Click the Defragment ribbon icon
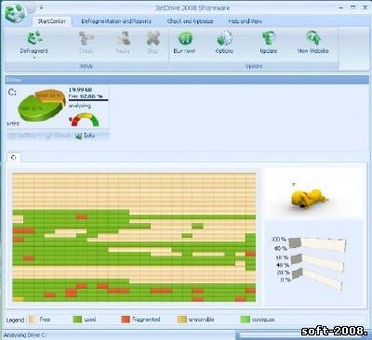 click(x=34, y=38)
